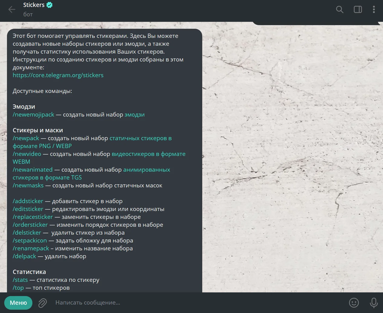Screen dimensions: 383x313
Task: Open search in this chat
Action: [340, 9]
